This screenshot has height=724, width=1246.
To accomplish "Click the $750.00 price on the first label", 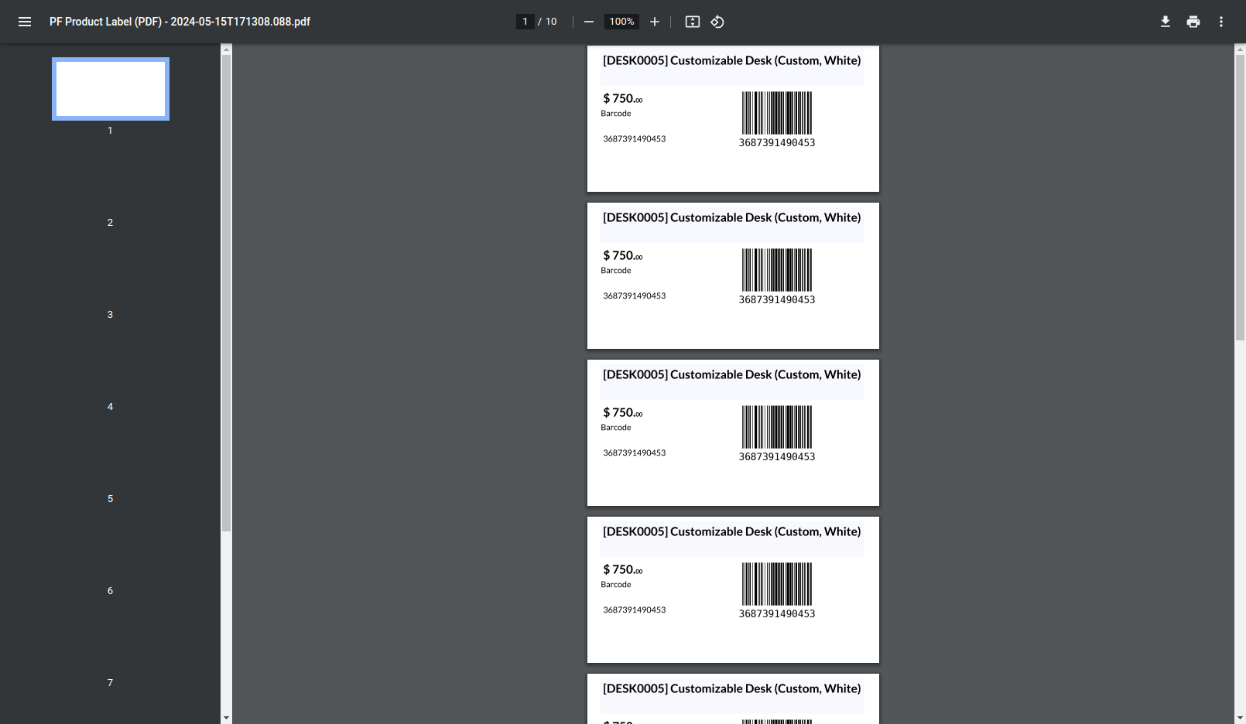I will (621, 98).
